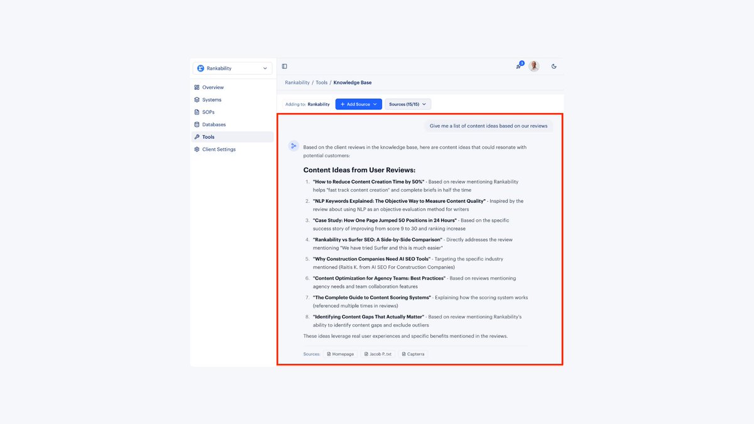
Task: Click the Content Ideas from User Reviews heading
Action: 359,170
